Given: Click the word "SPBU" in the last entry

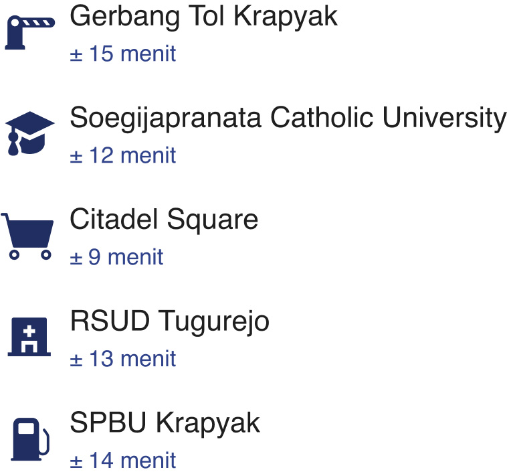Looking at the screenshot, I should pyautogui.click(x=108, y=423).
